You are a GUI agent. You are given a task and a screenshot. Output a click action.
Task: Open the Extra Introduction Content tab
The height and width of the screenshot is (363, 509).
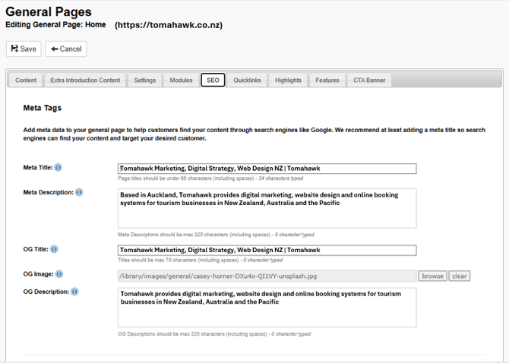85,80
